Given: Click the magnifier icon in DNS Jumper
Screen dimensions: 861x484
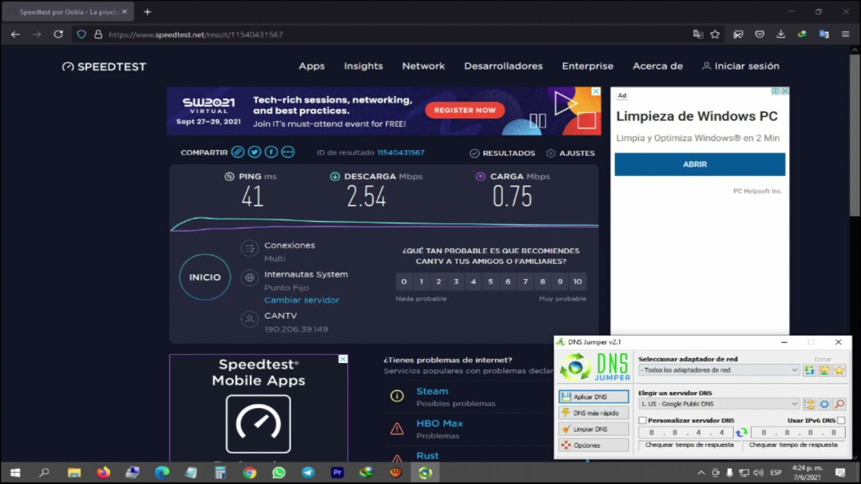Looking at the screenshot, I should coord(839,404).
